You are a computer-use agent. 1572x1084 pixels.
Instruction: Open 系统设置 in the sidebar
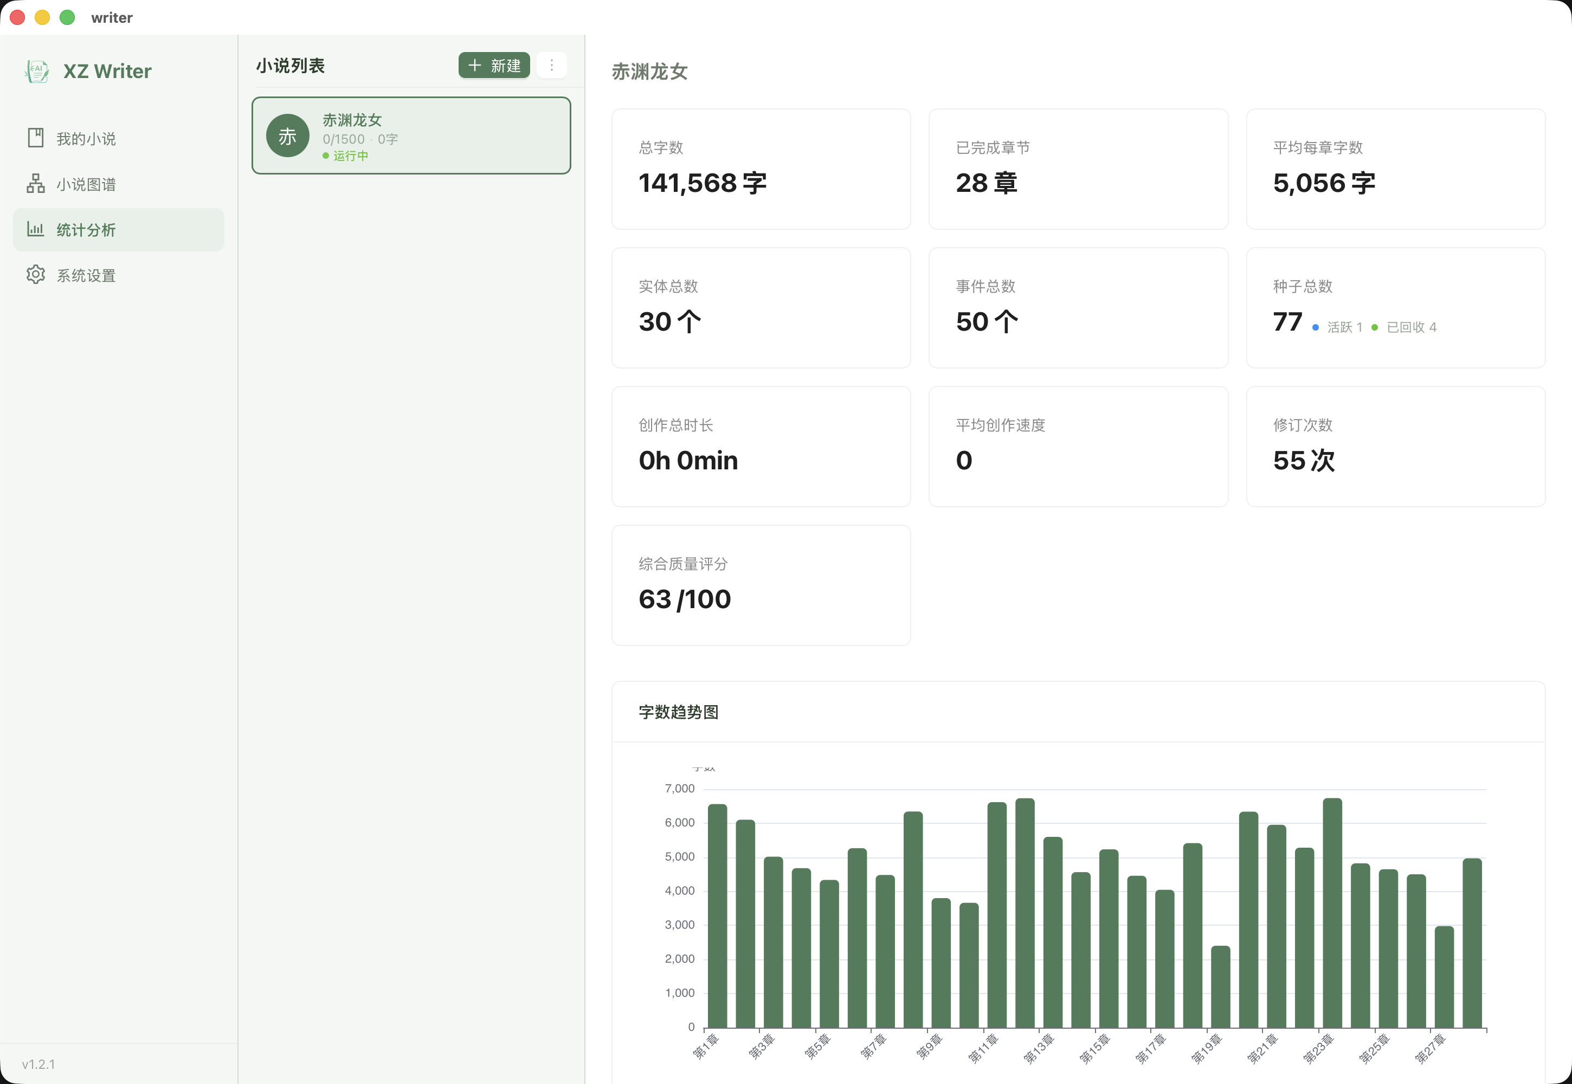tap(118, 275)
